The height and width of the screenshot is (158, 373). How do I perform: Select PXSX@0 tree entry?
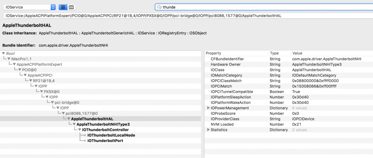tap(51, 91)
